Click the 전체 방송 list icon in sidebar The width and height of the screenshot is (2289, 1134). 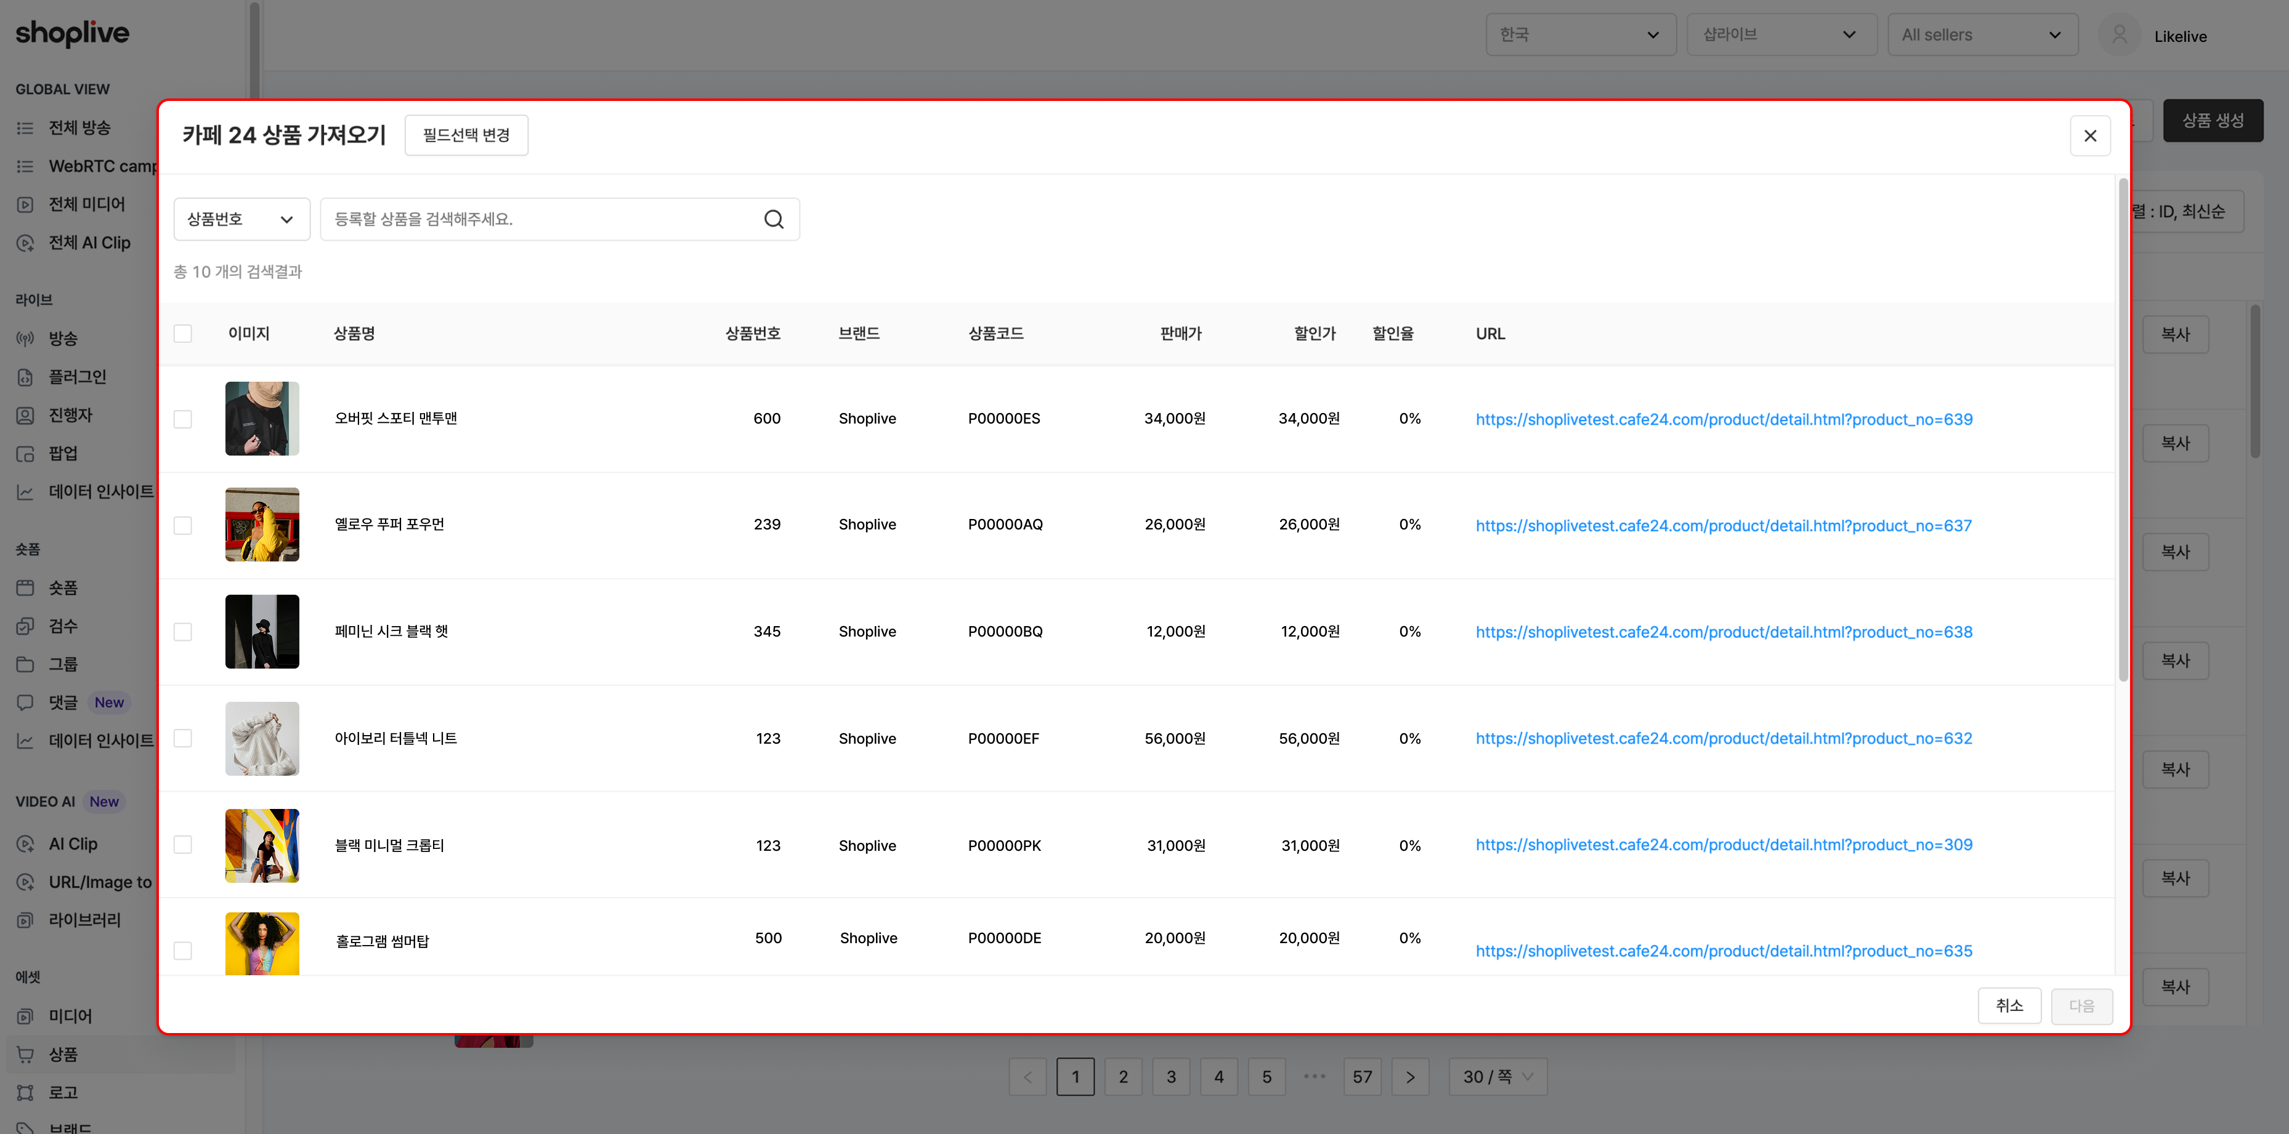[x=25, y=128]
